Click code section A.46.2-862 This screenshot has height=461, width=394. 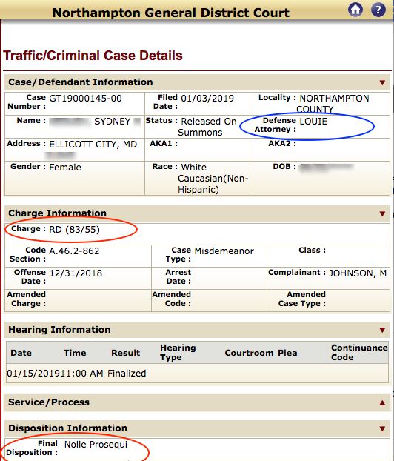point(74,251)
